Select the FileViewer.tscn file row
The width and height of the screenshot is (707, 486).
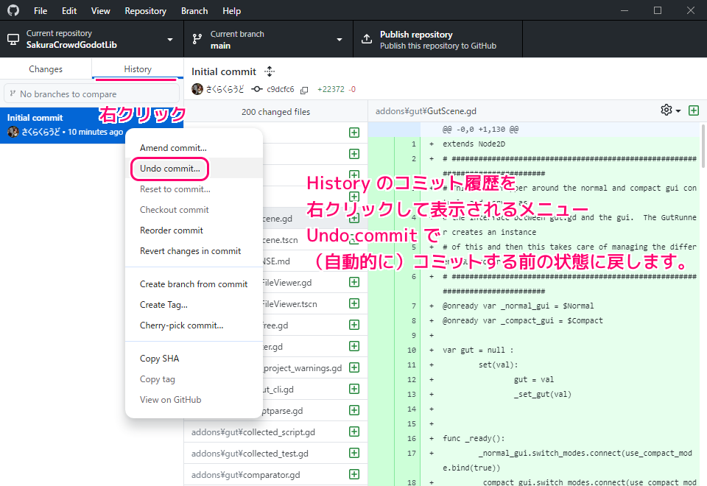(314, 304)
